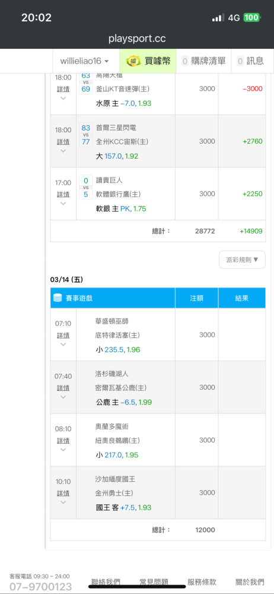Expand chevron under 讀賣巨人 game details
Viewport: 274px width, 594px height.
pos(63,203)
